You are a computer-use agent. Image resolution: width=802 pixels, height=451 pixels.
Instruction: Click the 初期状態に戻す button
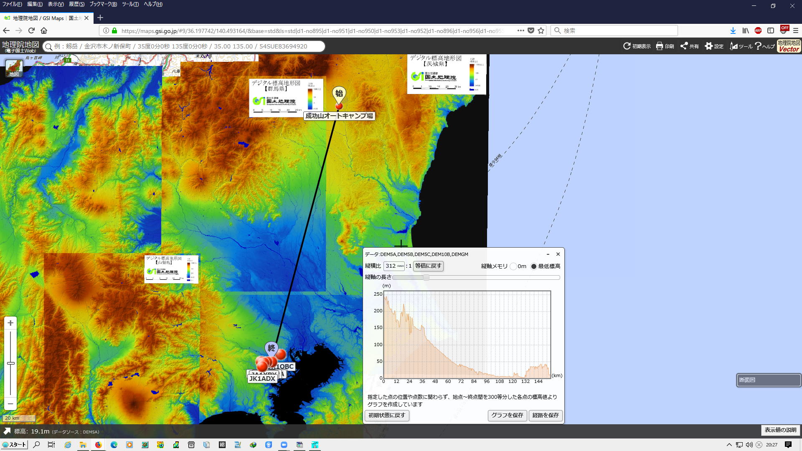[387, 416]
